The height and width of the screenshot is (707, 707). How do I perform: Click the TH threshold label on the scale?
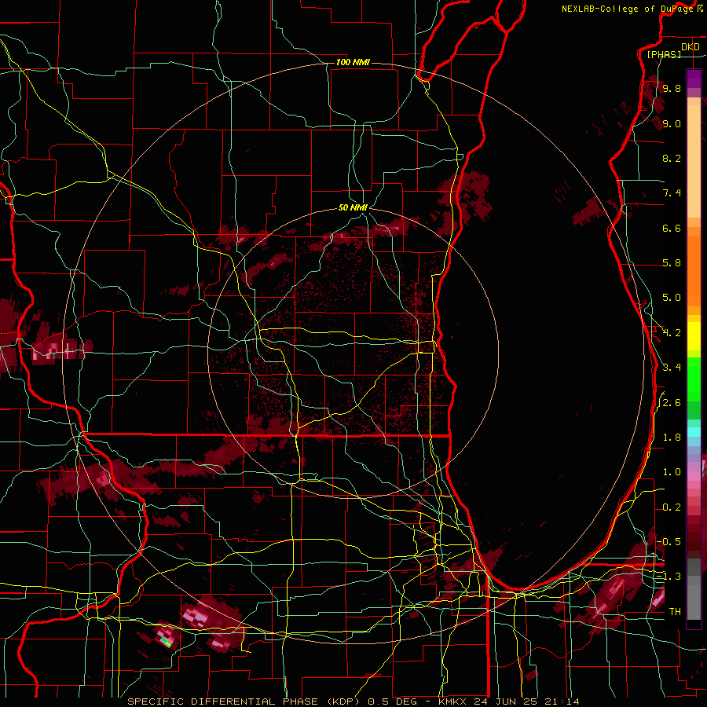[x=675, y=612]
